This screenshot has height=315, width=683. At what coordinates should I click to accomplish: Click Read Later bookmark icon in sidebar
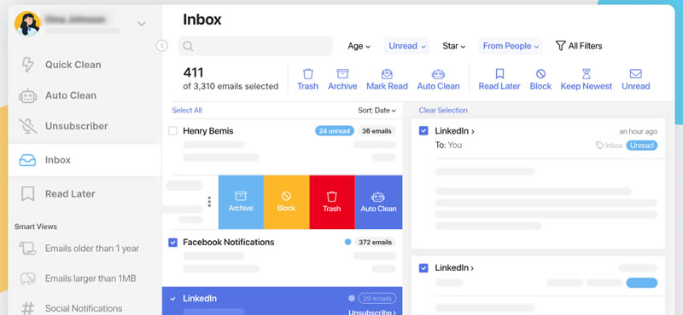pos(27,194)
